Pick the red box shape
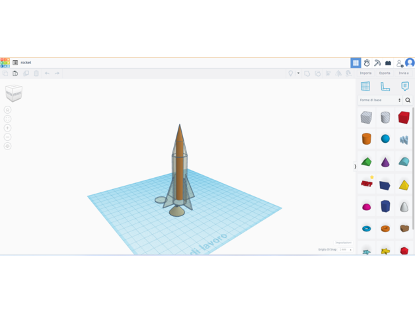Image resolution: width=415 pixels, height=312 pixels. coord(404,118)
